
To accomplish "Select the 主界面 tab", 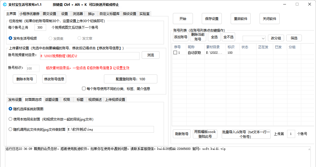I will [x=11, y=14].
